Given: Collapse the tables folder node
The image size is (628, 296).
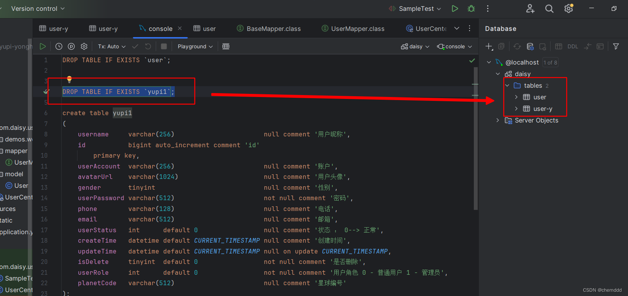Looking at the screenshot, I should 507,85.
